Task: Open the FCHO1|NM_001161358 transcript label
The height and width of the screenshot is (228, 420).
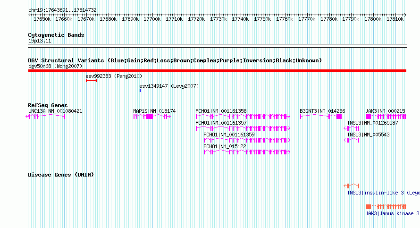Action: point(221,111)
